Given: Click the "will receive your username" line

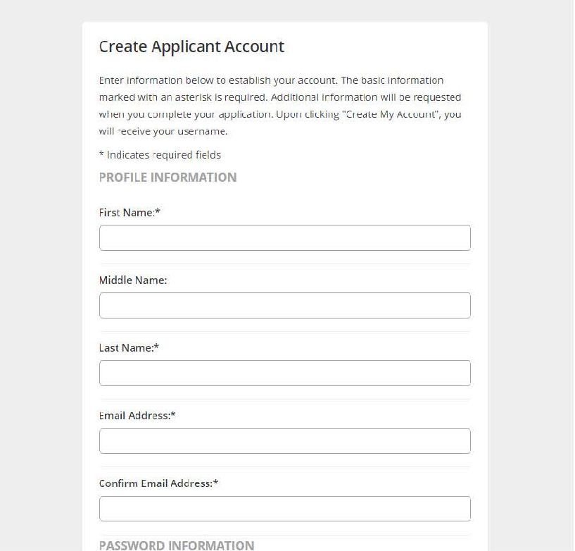Looking at the screenshot, I should click(x=163, y=132).
